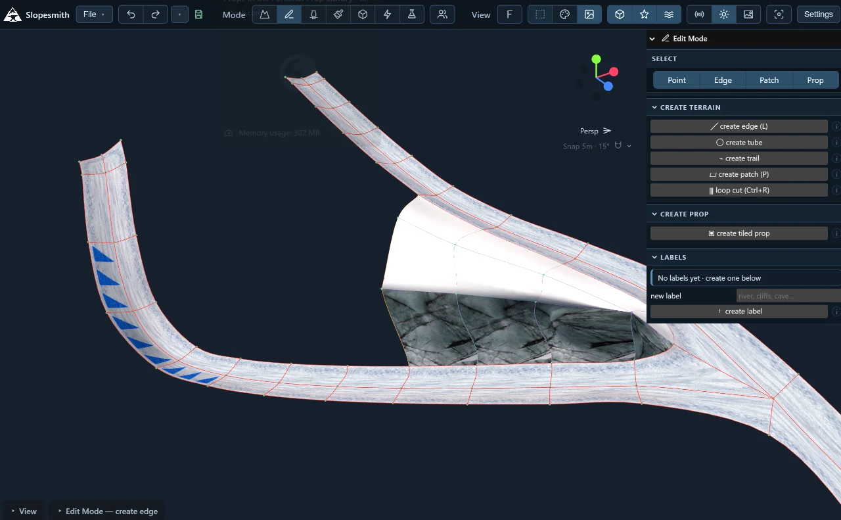
Task: Select the Patch selection tab
Action: pyautogui.click(x=769, y=80)
